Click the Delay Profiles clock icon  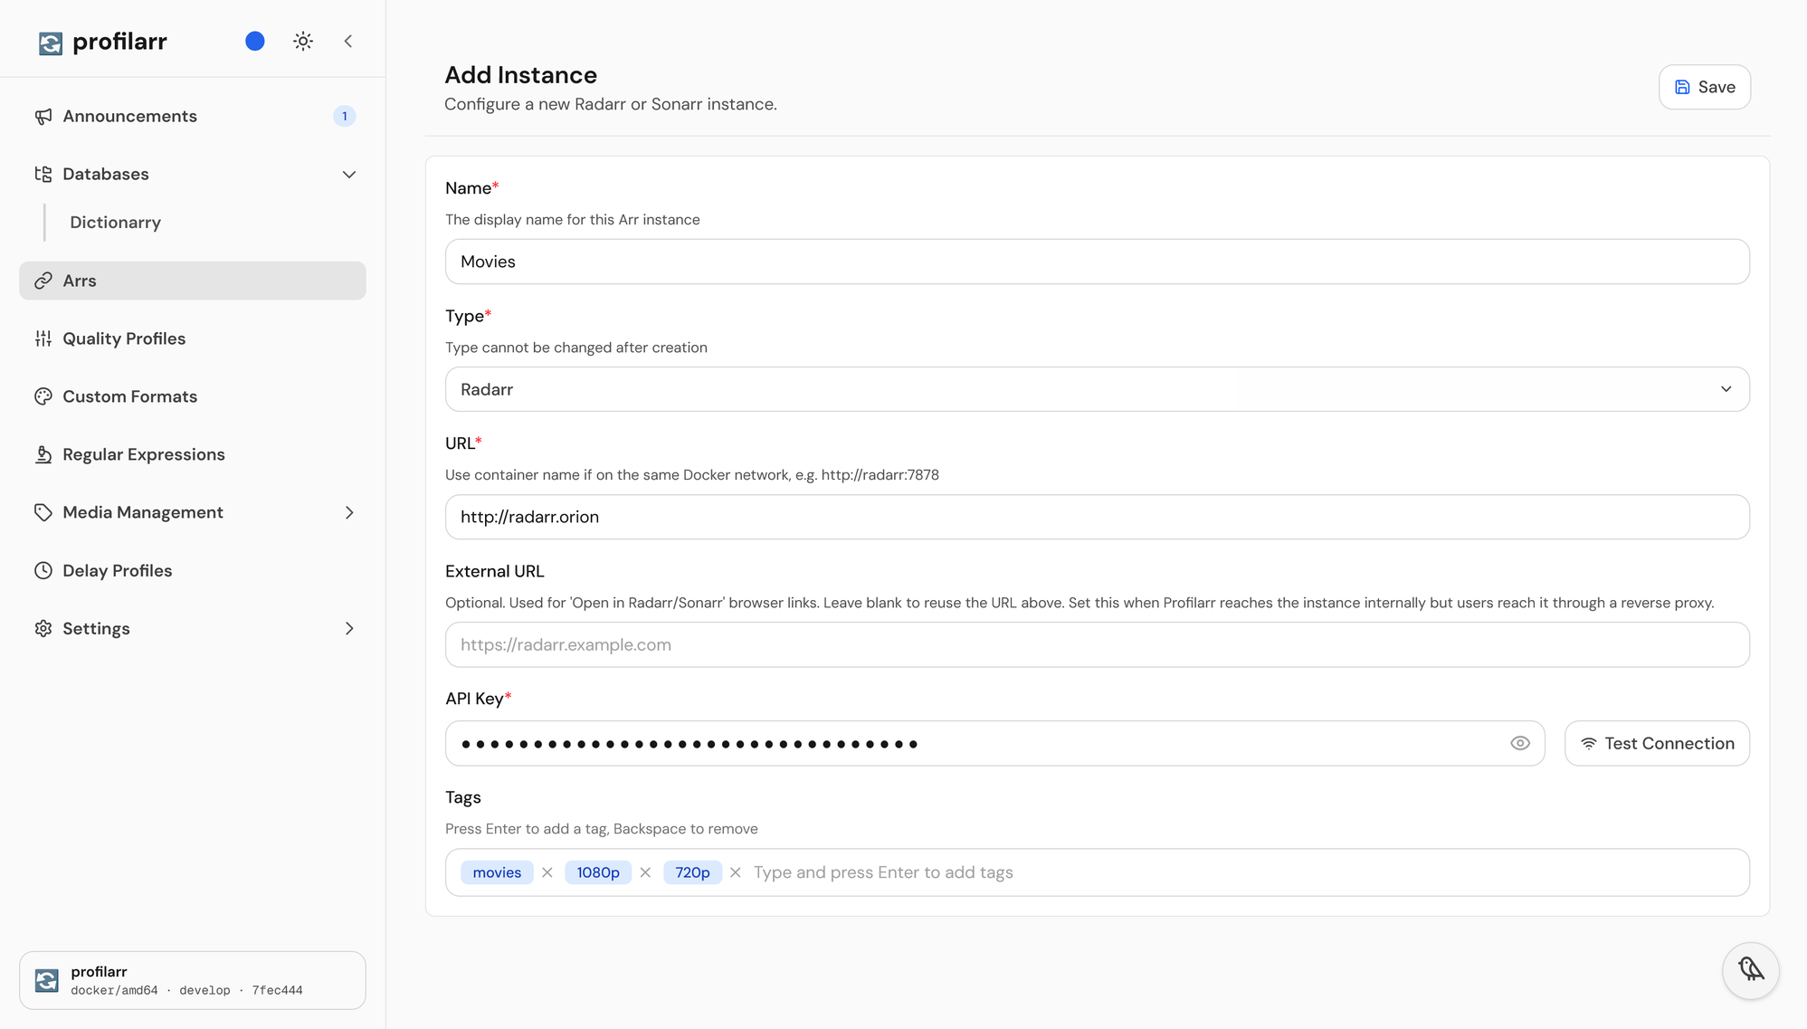click(x=43, y=570)
